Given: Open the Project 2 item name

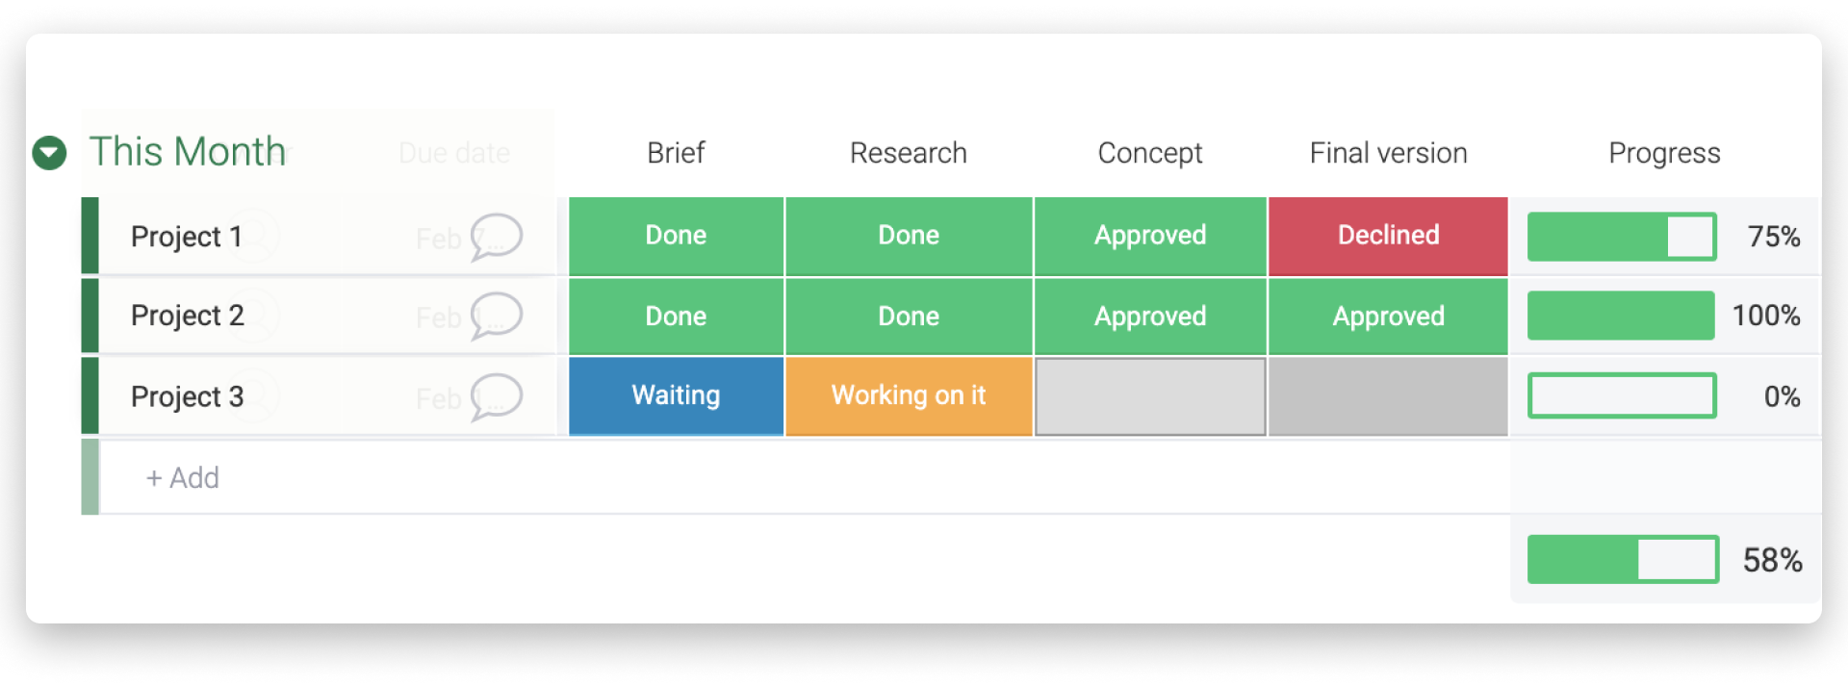Looking at the screenshot, I should pyautogui.click(x=188, y=316).
